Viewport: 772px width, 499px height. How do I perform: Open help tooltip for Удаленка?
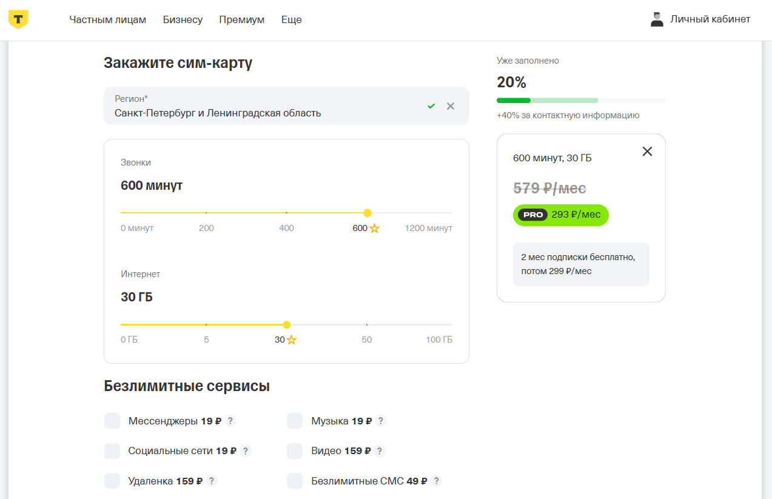211,481
